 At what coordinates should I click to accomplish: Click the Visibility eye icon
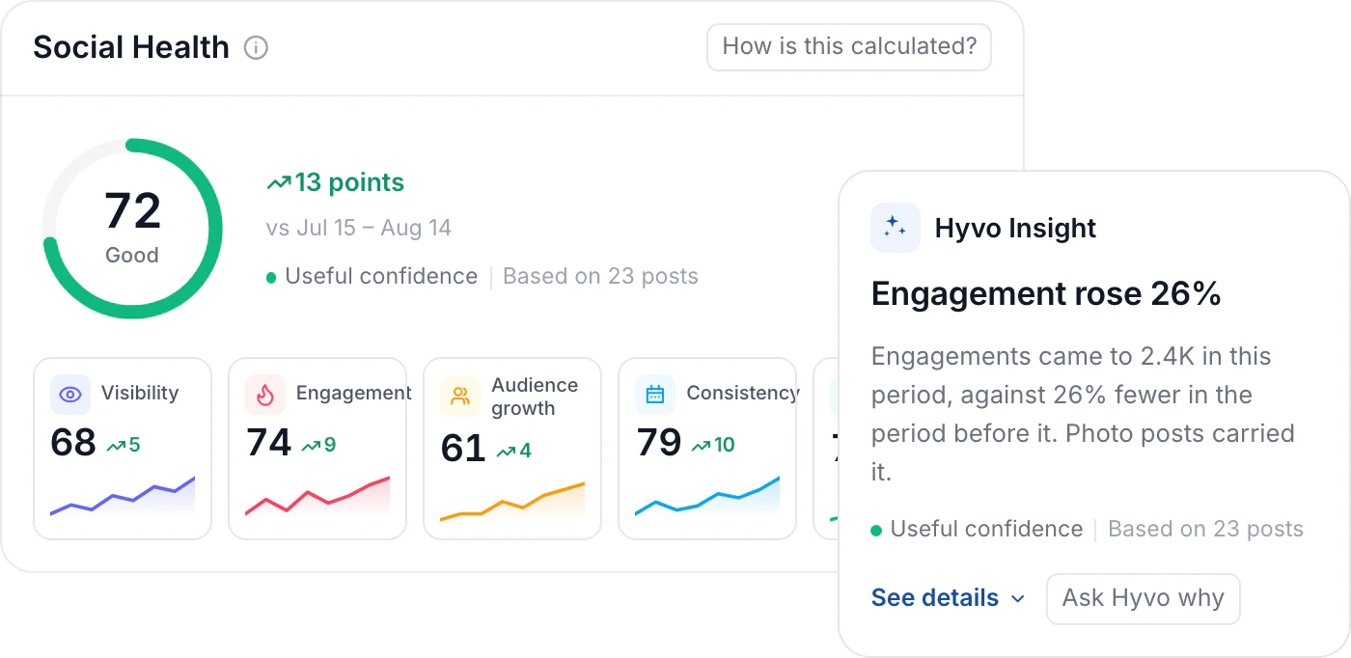point(70,394)
